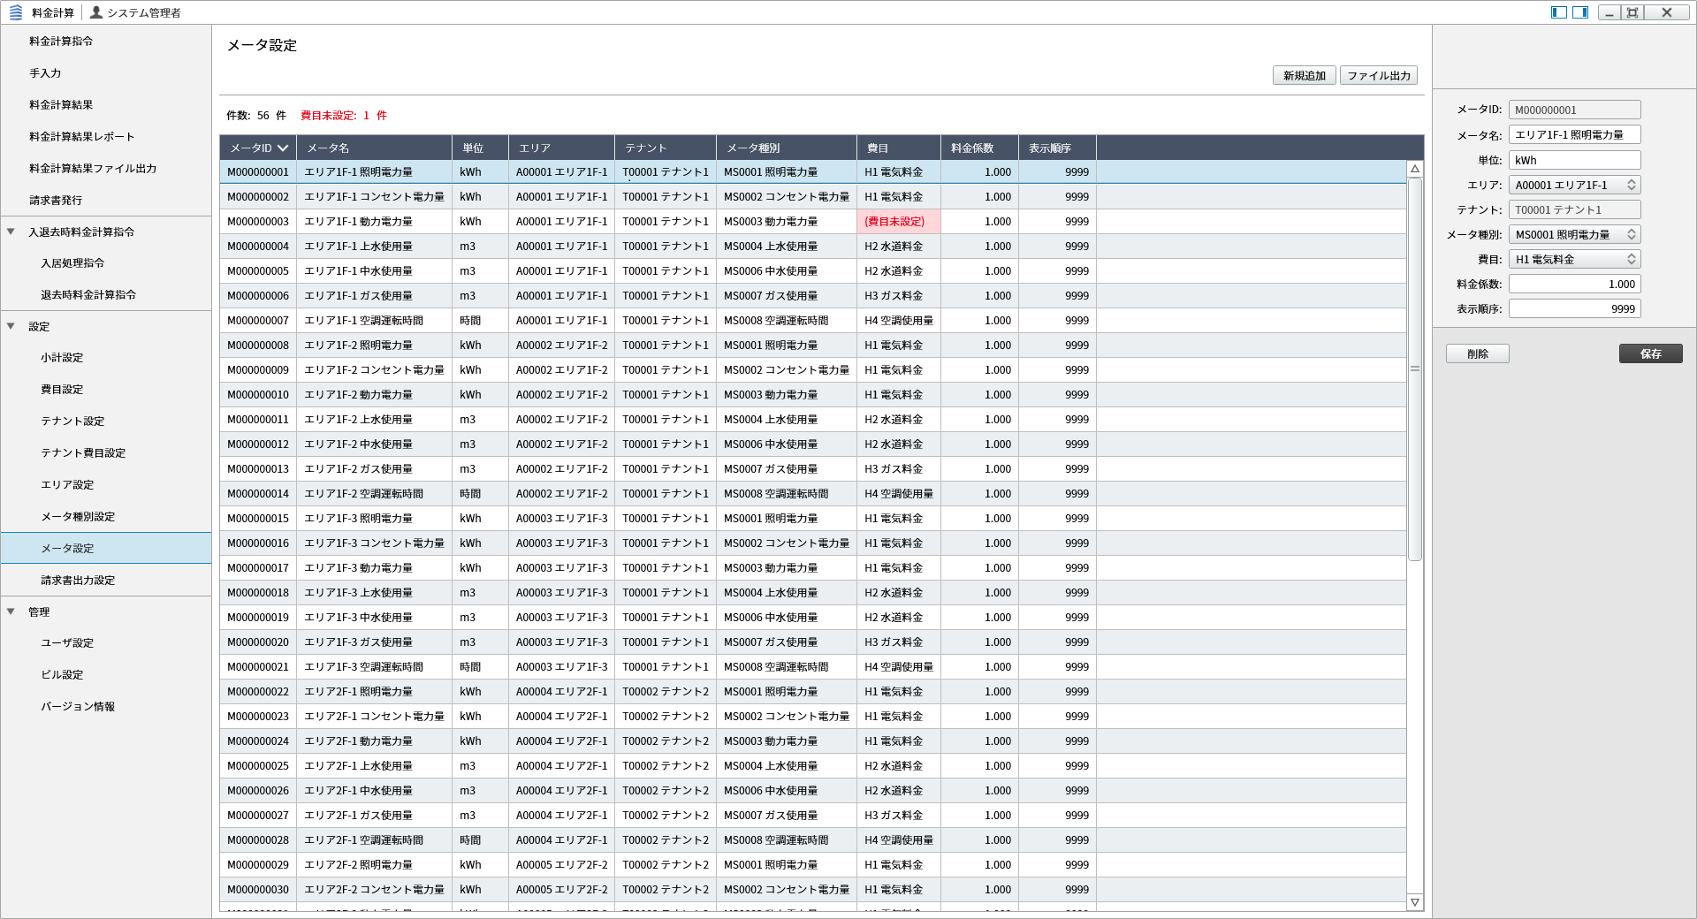Collapse the 設定 section in sidebar

click(11, 327)
